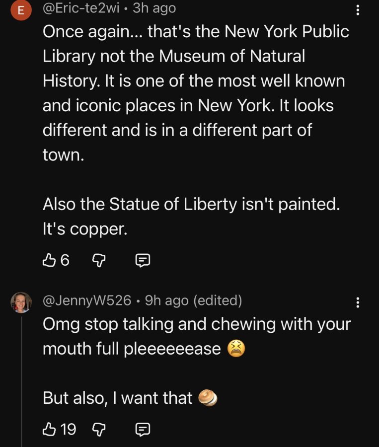The height and width of the screenshot is (447, 379).
Task: Like the comment by @Eric-te2wi
Action: pyautogui.click(x=49, y=260)
